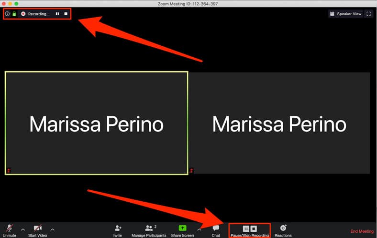
Task: Click the window title Zoom Meeting ID
Action: coord(188,4)
